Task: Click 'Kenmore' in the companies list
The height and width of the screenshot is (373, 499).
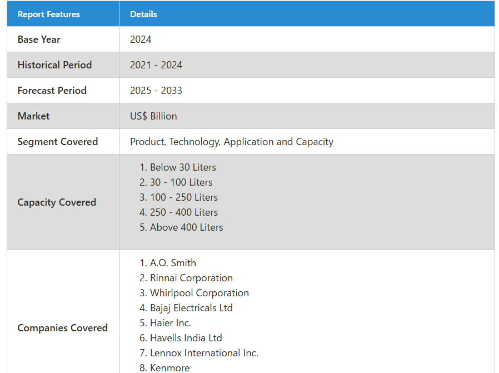Action: click(x=170, y=368)
